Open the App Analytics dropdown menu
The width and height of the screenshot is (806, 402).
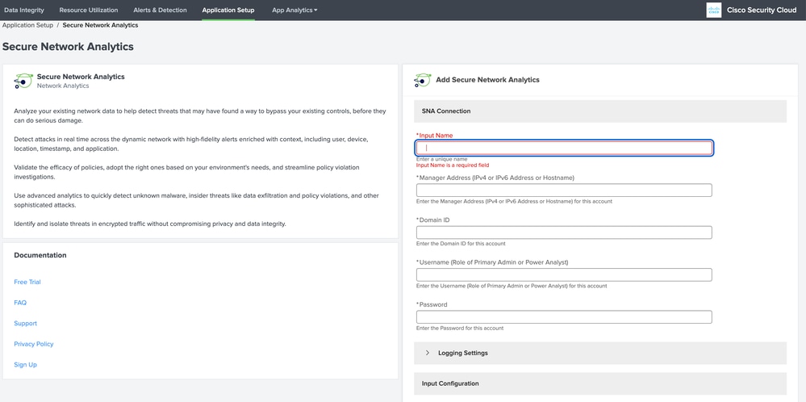pyautogui.click(x=294, y=10)
